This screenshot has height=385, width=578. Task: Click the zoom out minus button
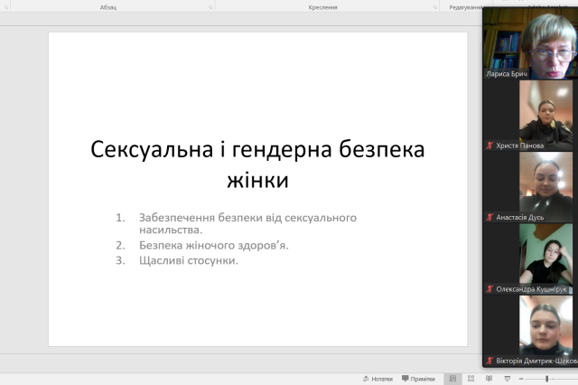pyautogui.click(x=521, y=379)
